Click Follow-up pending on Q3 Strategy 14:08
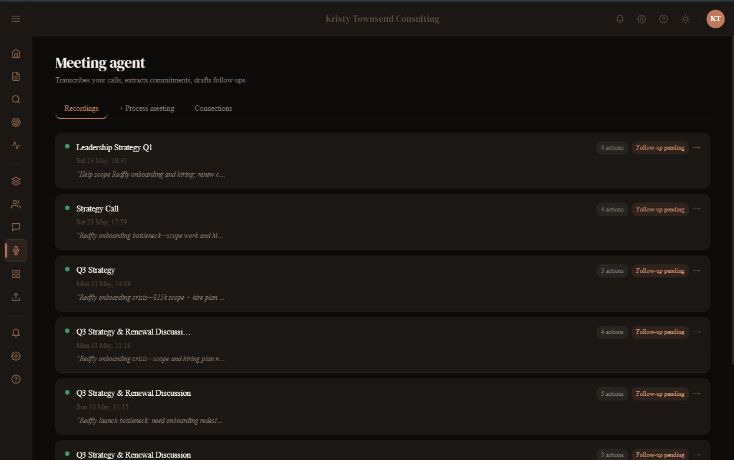734x460 pixels. tap(660, 271)
